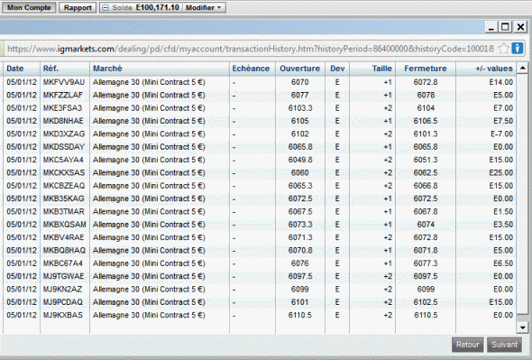Image resolution: width=532 pixels, height=360 pixels.
Task: Select reference MKCBZEAQ
Action: pos(64,186)
